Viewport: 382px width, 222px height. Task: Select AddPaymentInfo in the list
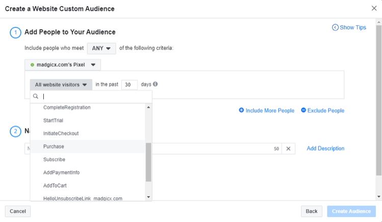(x=62, y=173)
